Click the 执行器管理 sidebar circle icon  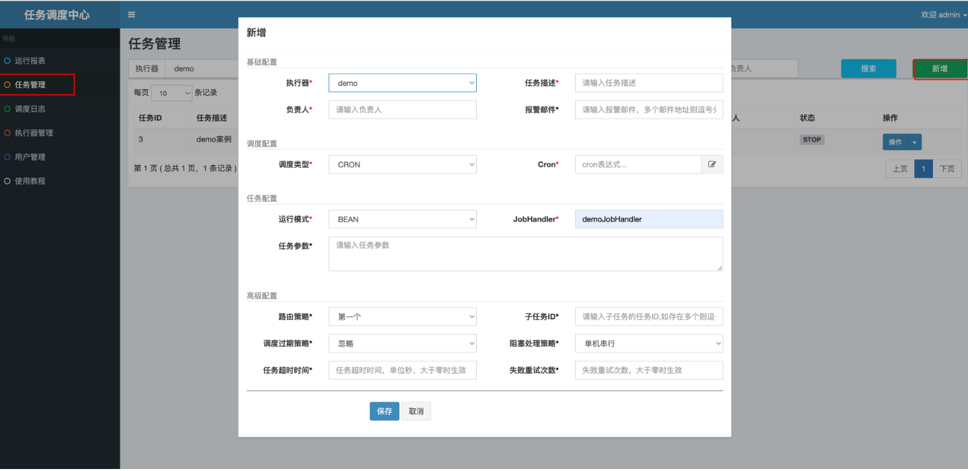pyautogui.click(x=7, y=133)
